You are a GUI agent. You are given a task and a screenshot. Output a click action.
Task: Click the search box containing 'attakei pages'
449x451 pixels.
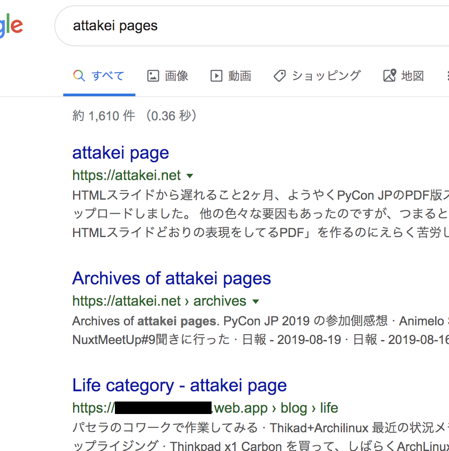(252, 26)
